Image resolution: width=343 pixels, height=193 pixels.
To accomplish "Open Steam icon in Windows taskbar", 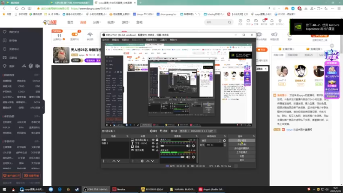I will click(77, 189).
